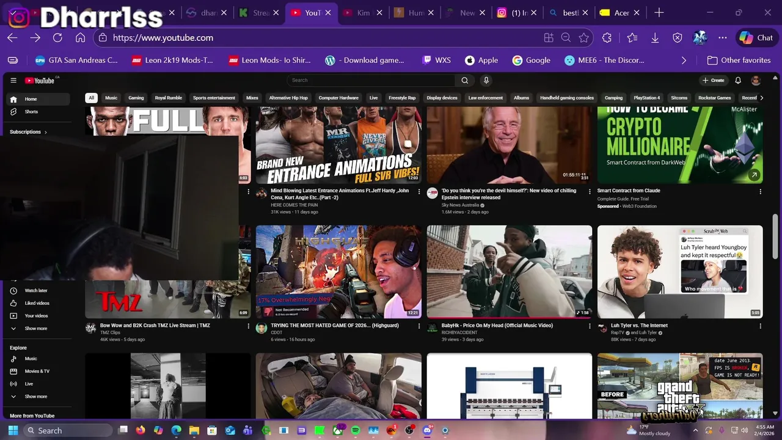
Task: Select the Freestyle Rap filter chip
Action: click(x=402, y=98)
